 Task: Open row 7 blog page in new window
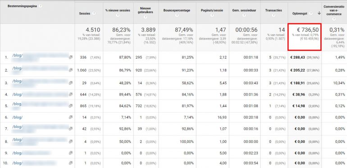71,129
